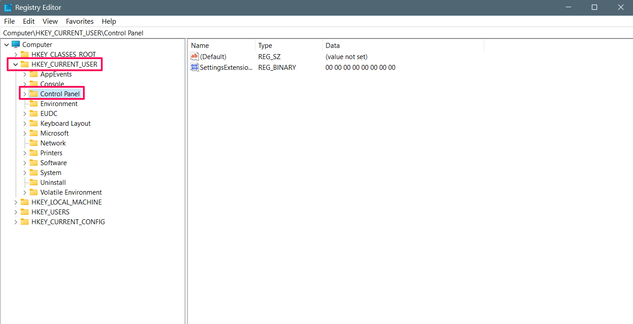This screenshot has width=633, height=324.
Task: Select the HKEY_USERS tree item
Action: 50,212
